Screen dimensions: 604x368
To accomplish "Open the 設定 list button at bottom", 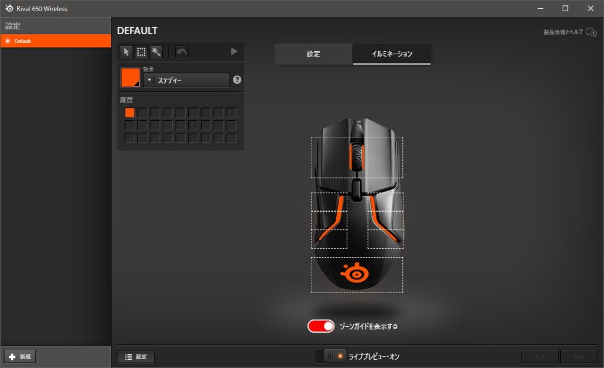I will point(136,357).
